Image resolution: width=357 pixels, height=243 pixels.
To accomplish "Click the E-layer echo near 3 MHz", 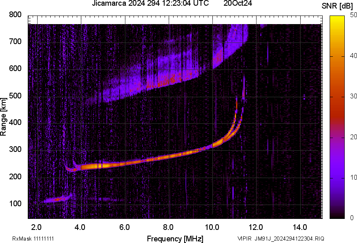I will [58, 199].
